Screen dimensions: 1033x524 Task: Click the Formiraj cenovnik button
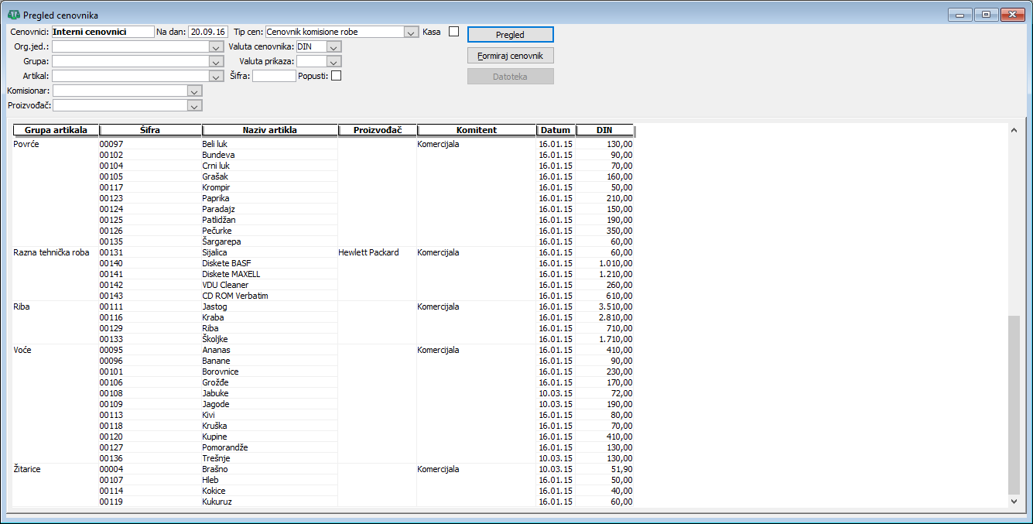(511, 56)
